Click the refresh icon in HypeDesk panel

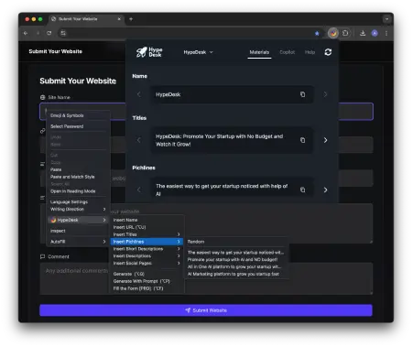click(x=328, y=52)
